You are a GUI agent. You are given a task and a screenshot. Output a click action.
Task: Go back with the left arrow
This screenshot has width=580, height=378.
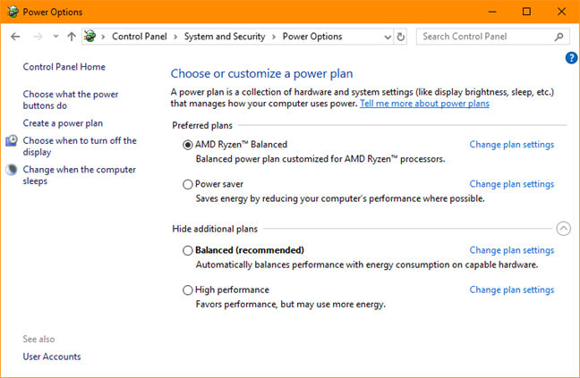(x=15, y=37)
